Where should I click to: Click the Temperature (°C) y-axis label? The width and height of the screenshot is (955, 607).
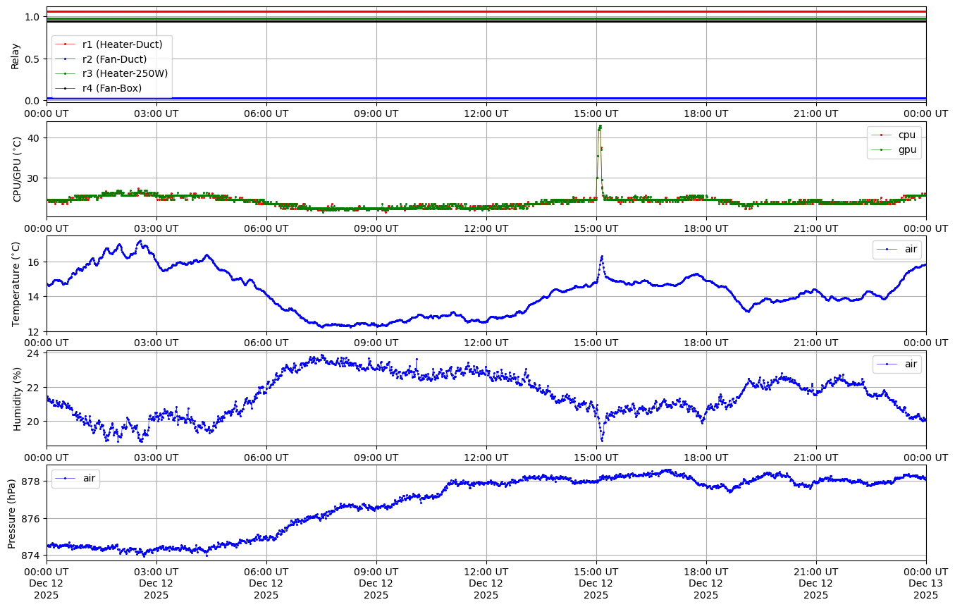16,283
